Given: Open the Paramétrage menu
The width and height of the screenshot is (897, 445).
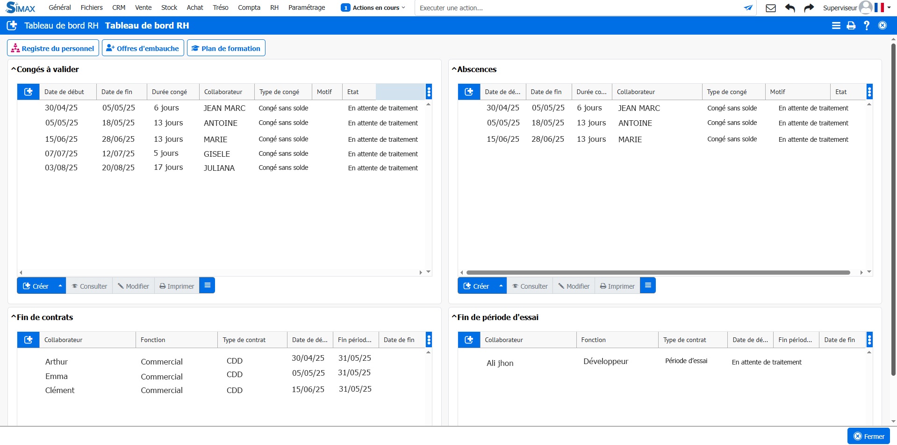Looking at the screenshot, I should click(307, 7).
